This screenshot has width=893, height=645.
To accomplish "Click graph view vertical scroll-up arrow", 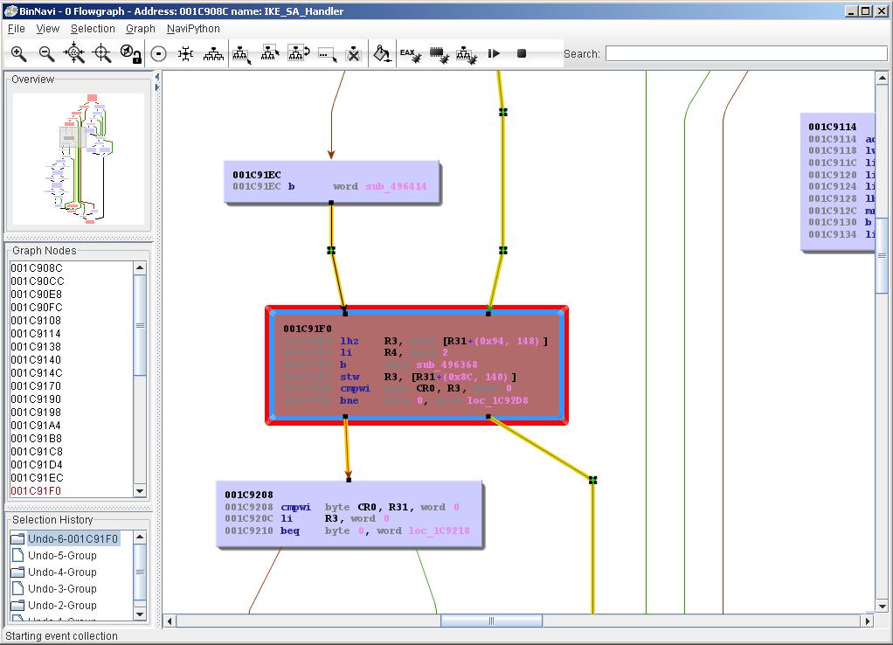I will pyautogui.click(x=882, y=78).
